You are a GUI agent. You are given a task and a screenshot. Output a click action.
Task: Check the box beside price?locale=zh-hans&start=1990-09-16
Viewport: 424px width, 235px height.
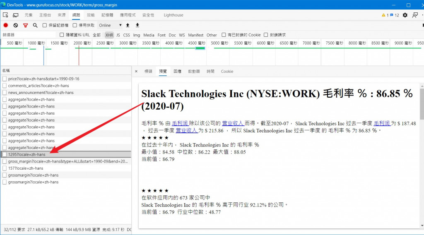[x=5, y=79]
